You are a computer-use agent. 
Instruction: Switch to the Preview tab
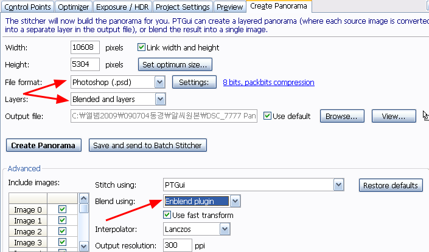coord(229,7)
